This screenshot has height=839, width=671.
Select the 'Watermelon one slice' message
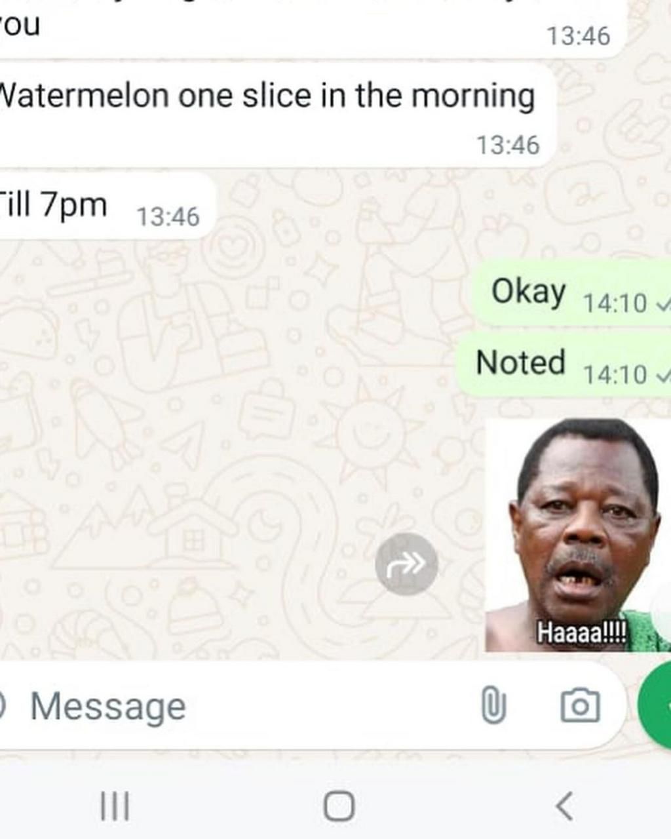[277, 115]
